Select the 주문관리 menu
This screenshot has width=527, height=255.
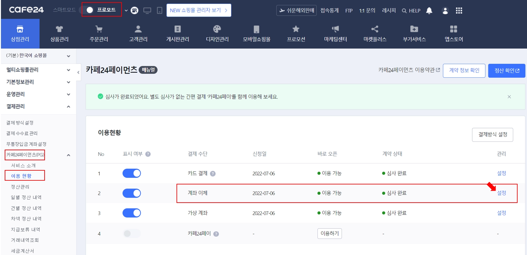pos(99,34)
